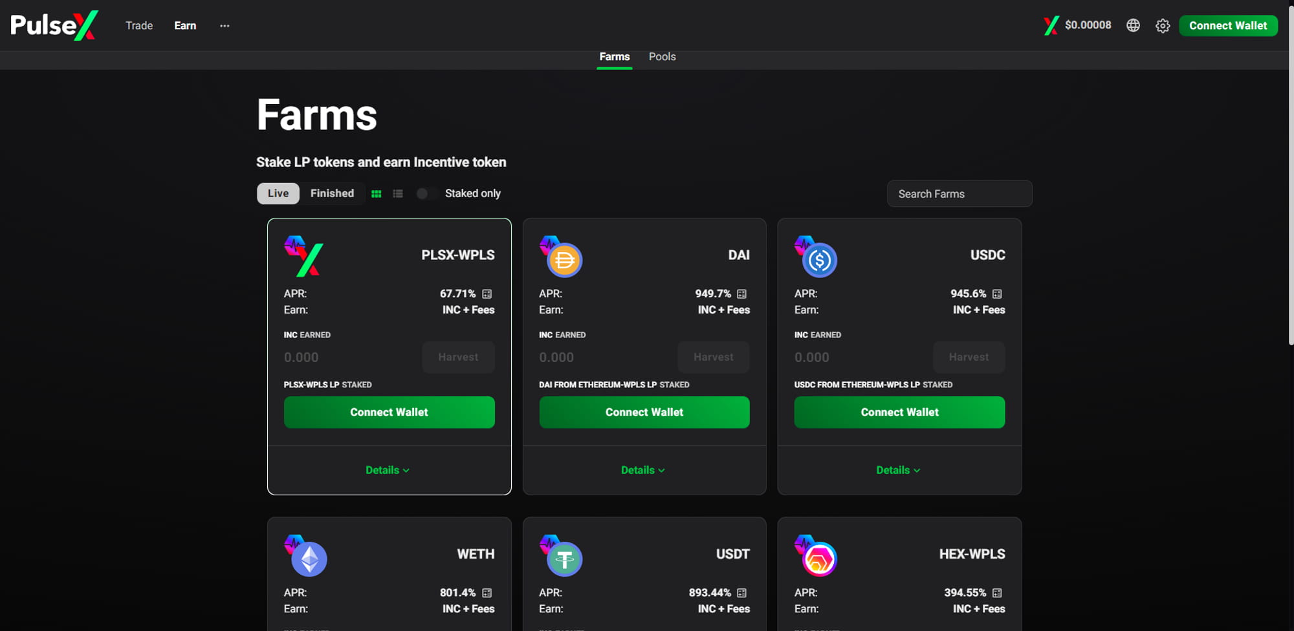Expand Details of DAI farm

pyautogui.click(x=643, y=470)
